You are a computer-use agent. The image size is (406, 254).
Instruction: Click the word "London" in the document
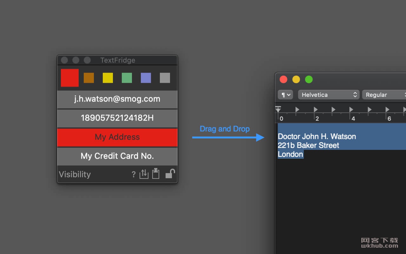click(x=291, y=154)
